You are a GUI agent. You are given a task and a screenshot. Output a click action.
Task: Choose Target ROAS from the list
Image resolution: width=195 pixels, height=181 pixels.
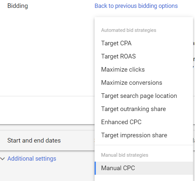point(144,56)
